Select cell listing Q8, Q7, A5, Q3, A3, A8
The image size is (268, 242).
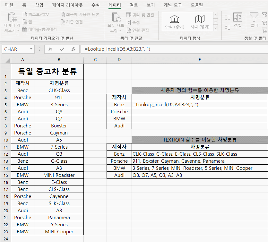[x=200, y=175]
